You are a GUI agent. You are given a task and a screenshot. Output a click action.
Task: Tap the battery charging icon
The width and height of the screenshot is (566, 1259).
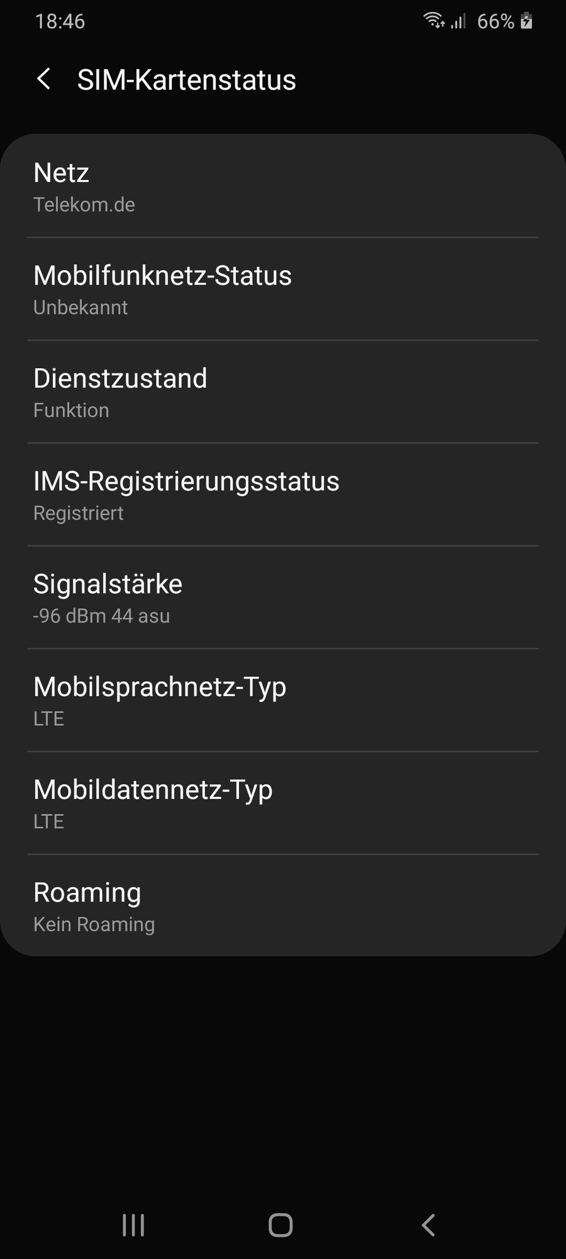point(527,21)
